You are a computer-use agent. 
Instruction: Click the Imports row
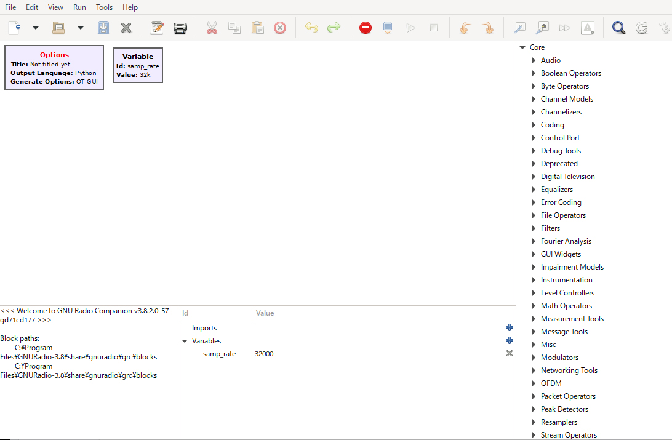click(346, 328)
